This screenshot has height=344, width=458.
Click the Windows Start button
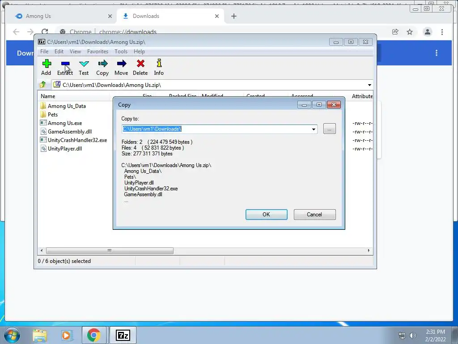(12, 335)
